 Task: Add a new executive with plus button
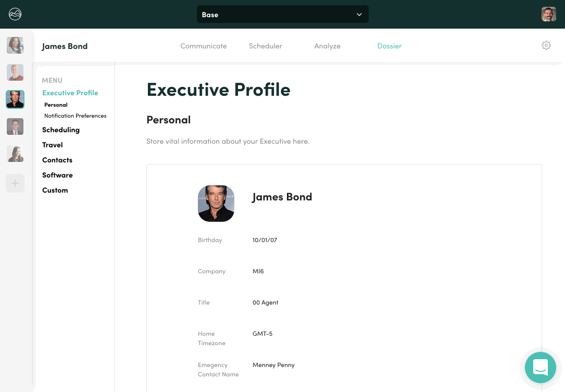15,183
